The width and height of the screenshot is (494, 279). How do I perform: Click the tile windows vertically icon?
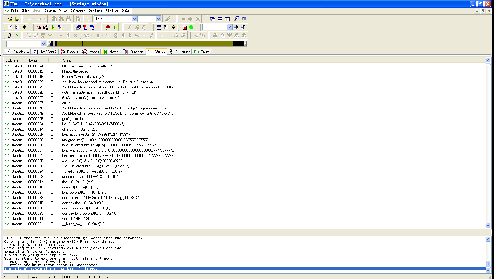(x=227, y=19)
